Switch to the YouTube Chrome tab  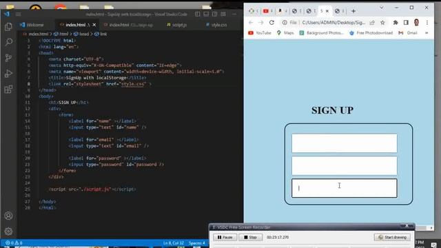tap(267, 11)
